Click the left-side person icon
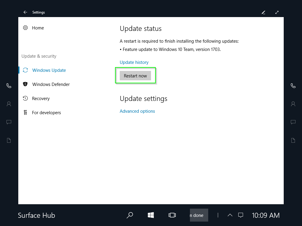This screenshot has width=302, height=226. (9, 104)
